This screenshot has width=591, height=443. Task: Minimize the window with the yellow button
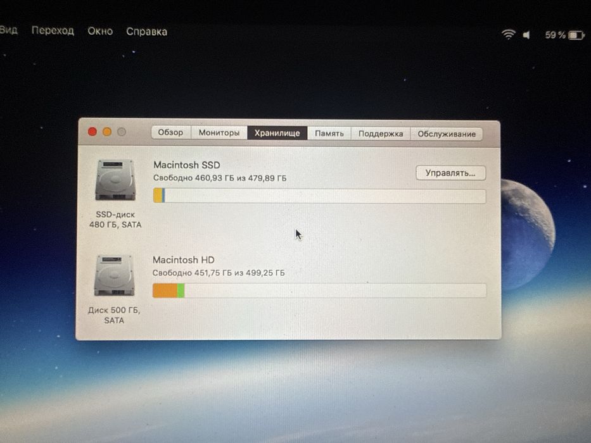[107, 132]
